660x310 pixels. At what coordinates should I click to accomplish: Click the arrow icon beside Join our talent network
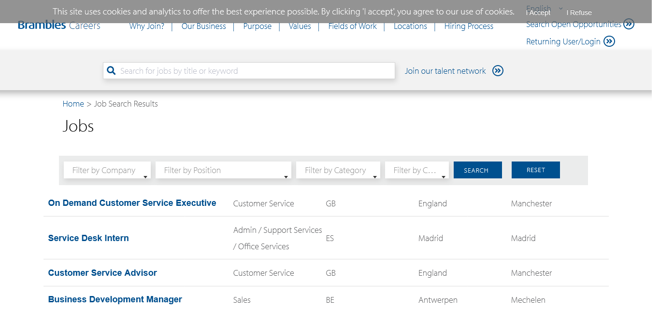tap(498, 71)
